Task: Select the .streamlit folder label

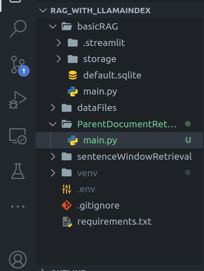Action: click(x=104, y=43)
